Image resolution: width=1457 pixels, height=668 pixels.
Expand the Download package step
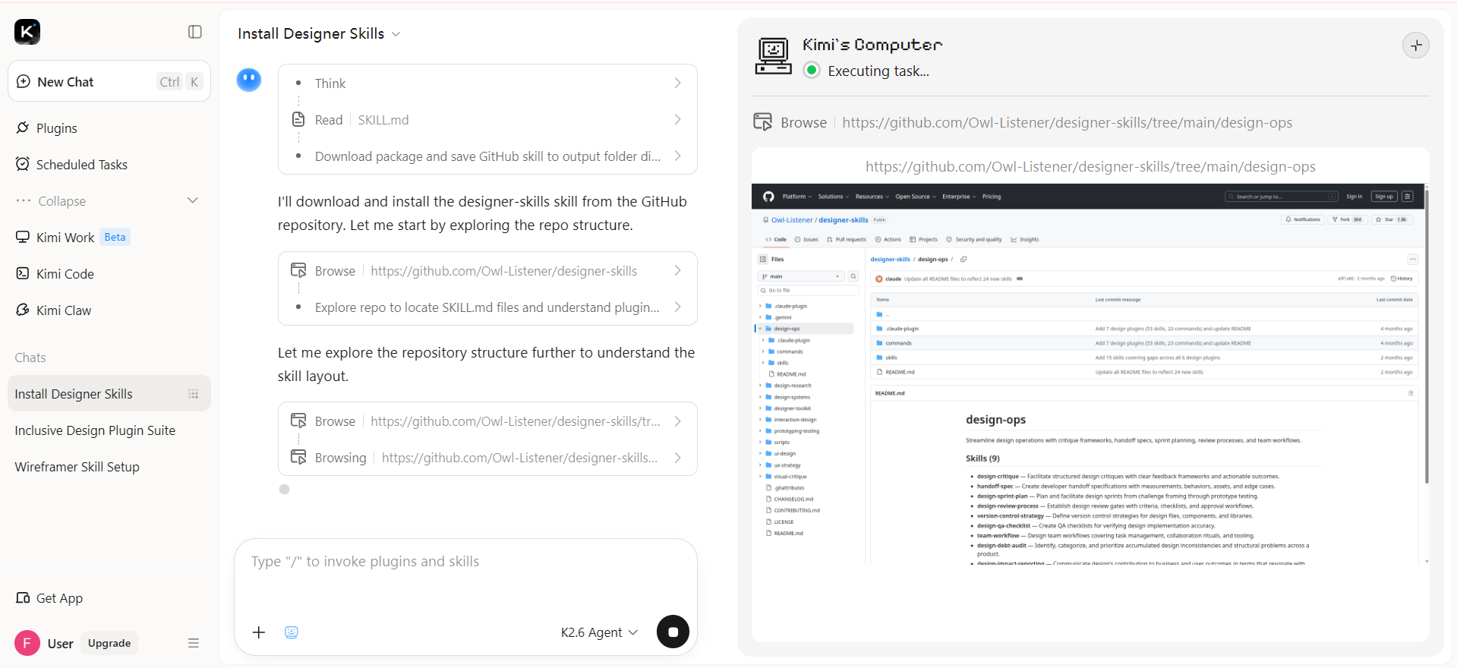click(487, 156)
